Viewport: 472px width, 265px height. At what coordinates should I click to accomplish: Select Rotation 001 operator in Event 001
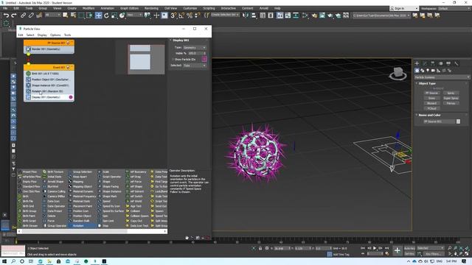coord(49,91)
